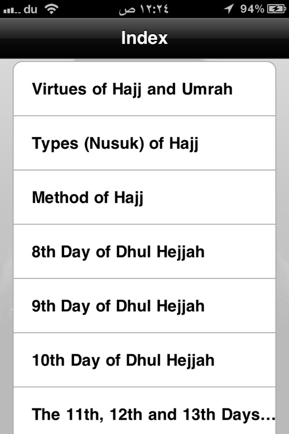Tap the (Nusuk) text in second row
Image resolution: width=289 pixels, height=434 pixels.
coord(114,144)
